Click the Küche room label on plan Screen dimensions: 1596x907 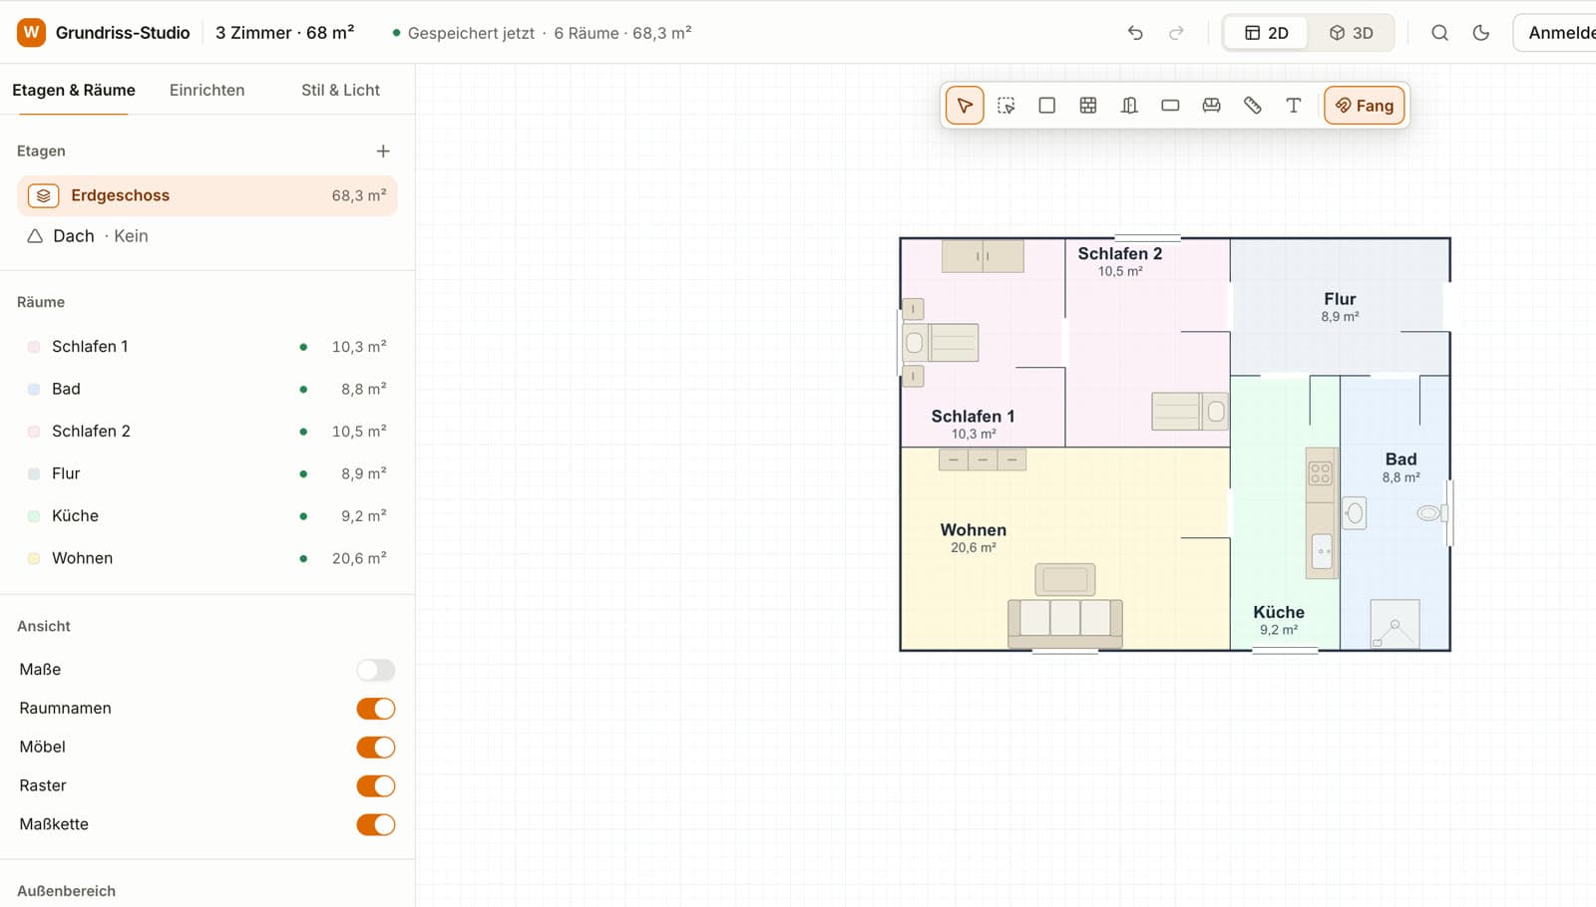point(1279,613)
